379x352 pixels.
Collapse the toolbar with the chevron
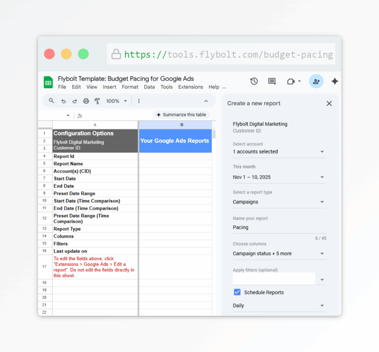coord(206,101)
